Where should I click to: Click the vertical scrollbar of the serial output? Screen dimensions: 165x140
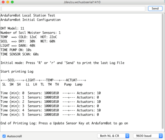(x=163, y=71)
